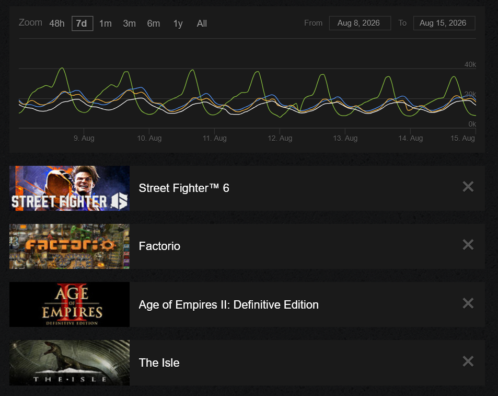Switch chart zoom to 3m
The image size is (498, 396).
129,24
